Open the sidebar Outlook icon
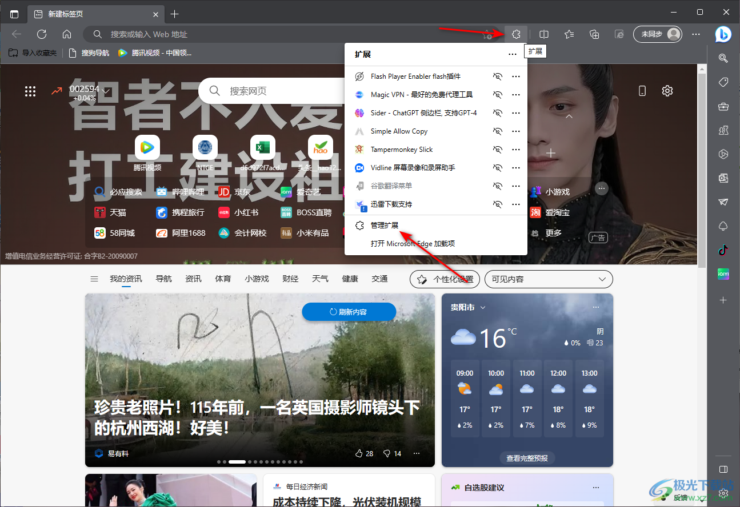The height and width of the screenshot is (507, 740). coord(723,178)
